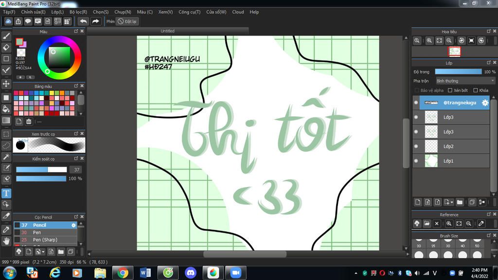The height and width of the screenshot is (280, 498).
Task: Open the gear settings for @trangneiugu layer
Action: (x=484, y=103)
